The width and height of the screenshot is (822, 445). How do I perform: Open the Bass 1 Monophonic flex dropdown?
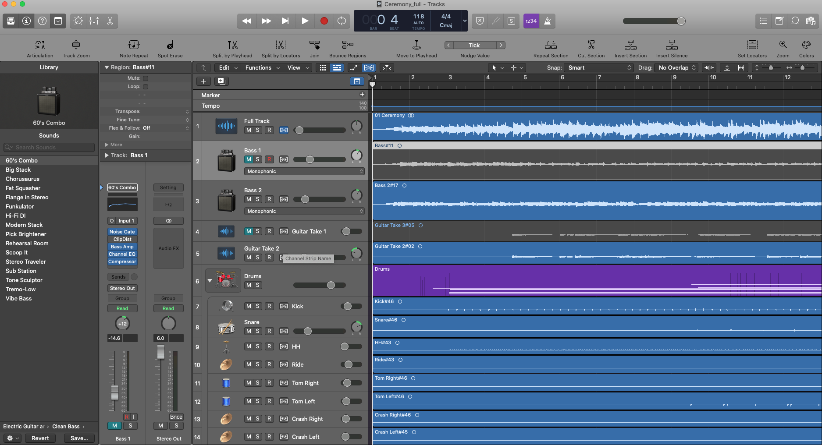tap(304, 171)
